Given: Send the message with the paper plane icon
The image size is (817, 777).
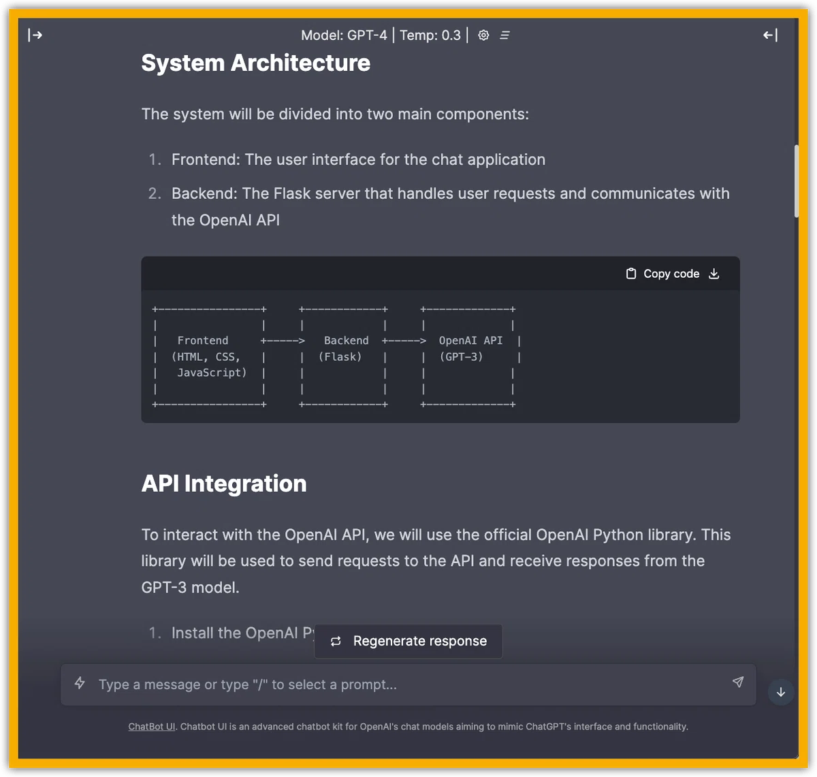Looking at the screenshot, I should click(x=738, y=682).
